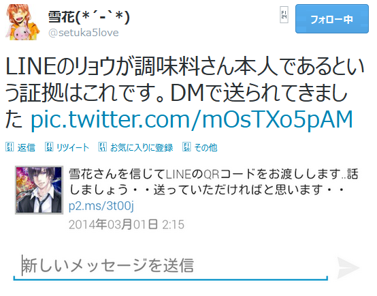Image resolution: width=377 pixels, height=296 pixels.
Task: Open the pic.twitter.com/mOsTXo5pAM image link
Action: pyautogui.click(x=192, y=119)
